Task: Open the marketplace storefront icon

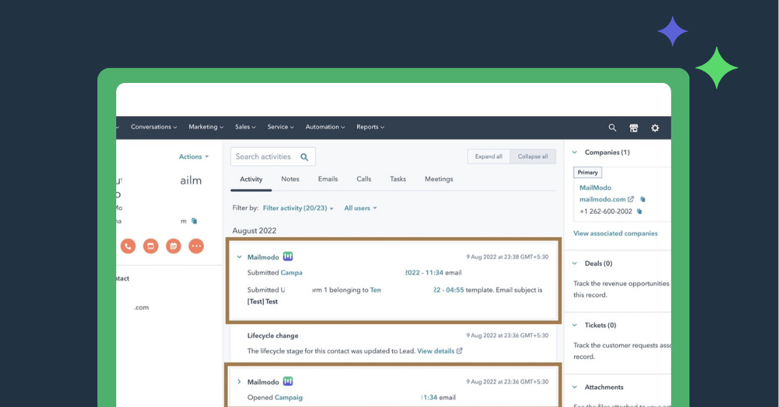Action: point(634,128)
